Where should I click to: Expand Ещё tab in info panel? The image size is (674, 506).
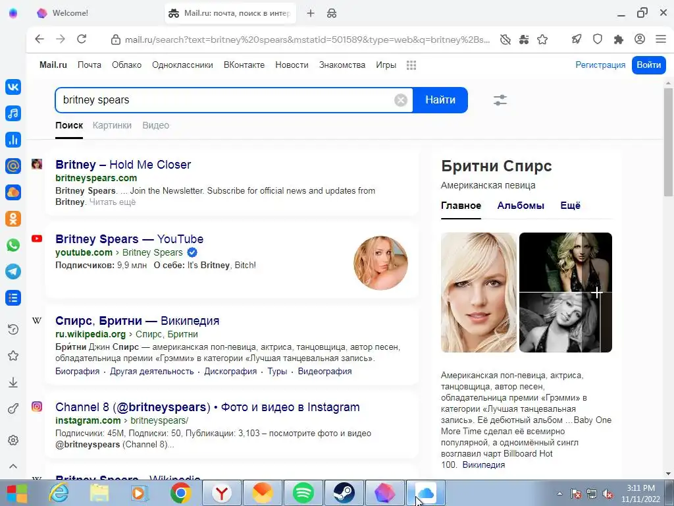(571, 206)
